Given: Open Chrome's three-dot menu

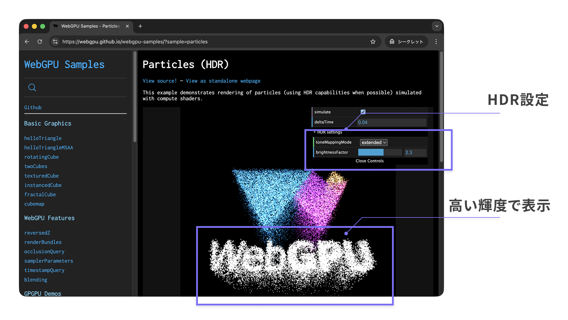Looking at the screenshot, I should click(x=436, y=42).
